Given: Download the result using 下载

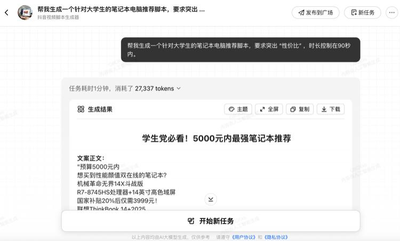Looking at the screenshot, I should [x=330, y=109].
